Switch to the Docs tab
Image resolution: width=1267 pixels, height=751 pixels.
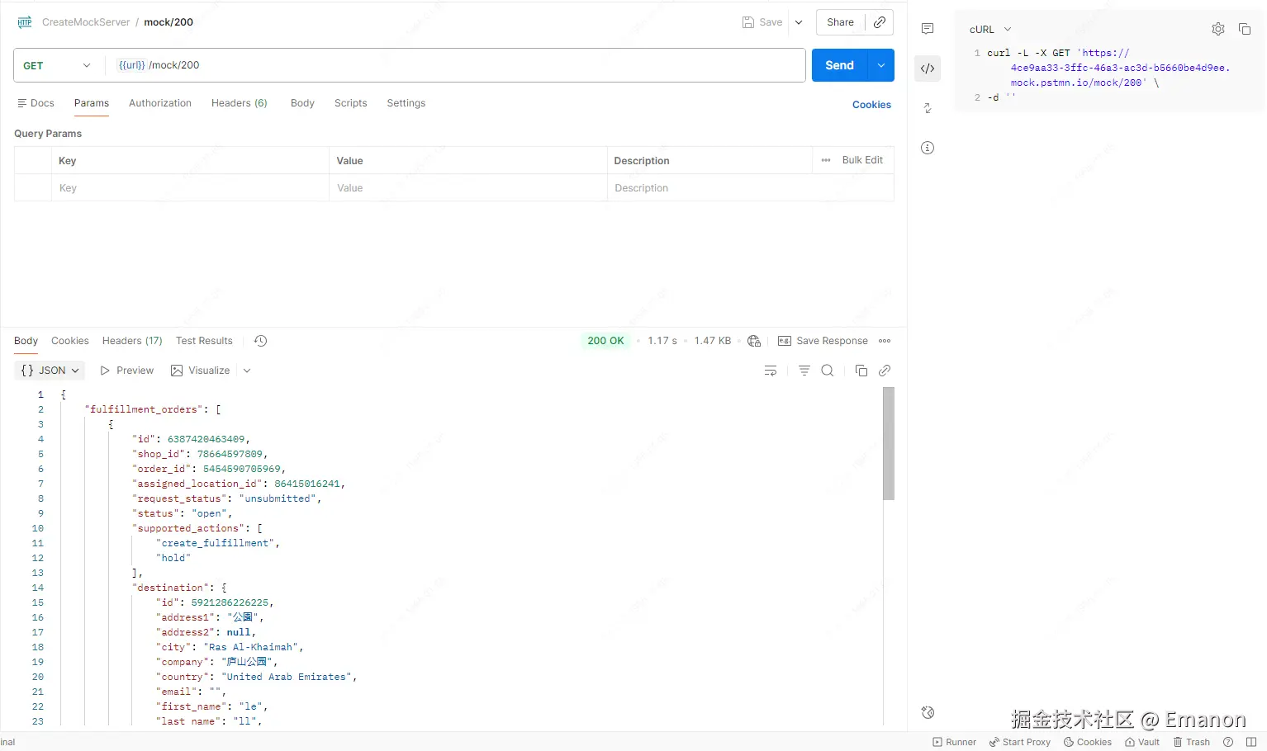click(36, 103)
